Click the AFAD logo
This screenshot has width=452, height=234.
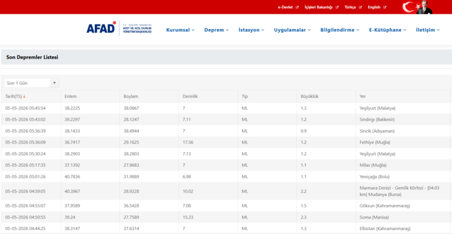point(119,28)
